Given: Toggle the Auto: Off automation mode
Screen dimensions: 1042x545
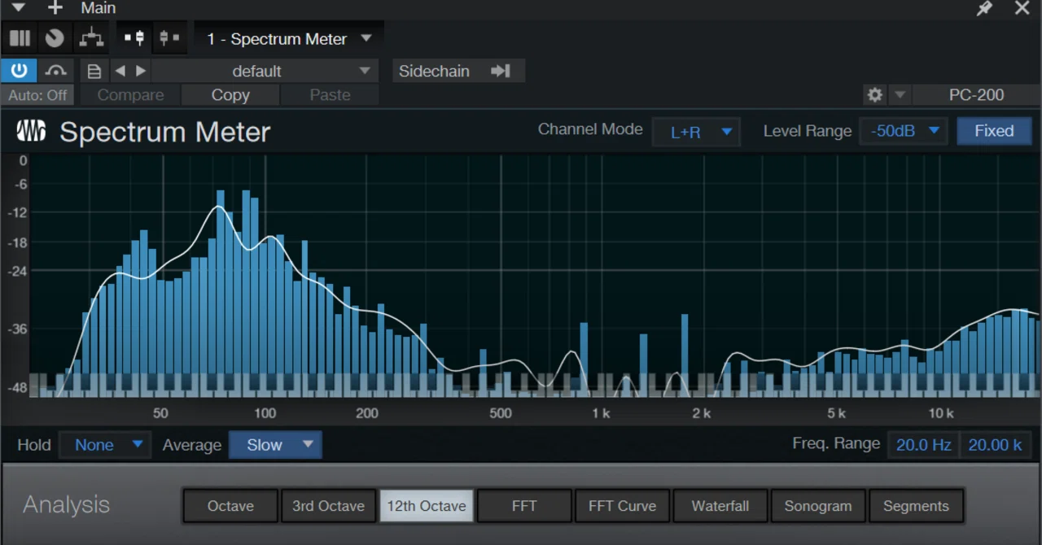Looking at the screenshot, I should 37,95.
